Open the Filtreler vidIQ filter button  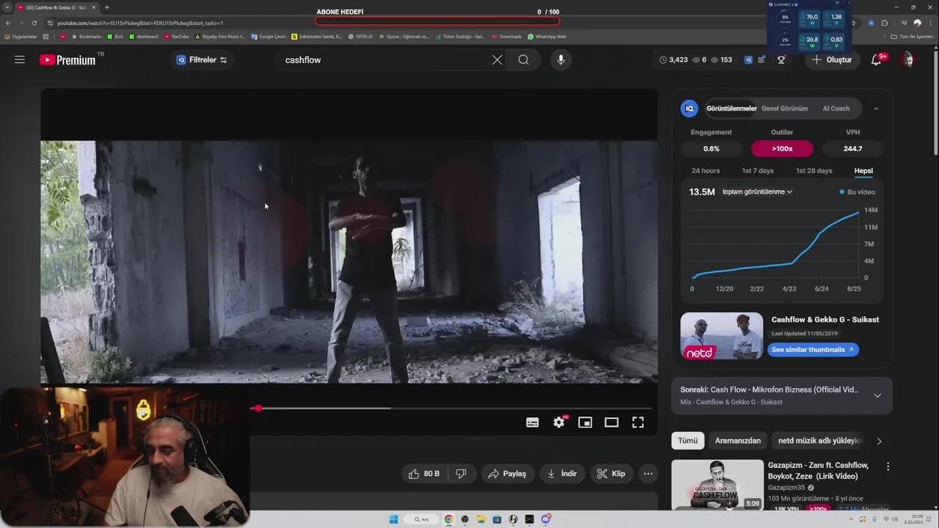(202, 60)
